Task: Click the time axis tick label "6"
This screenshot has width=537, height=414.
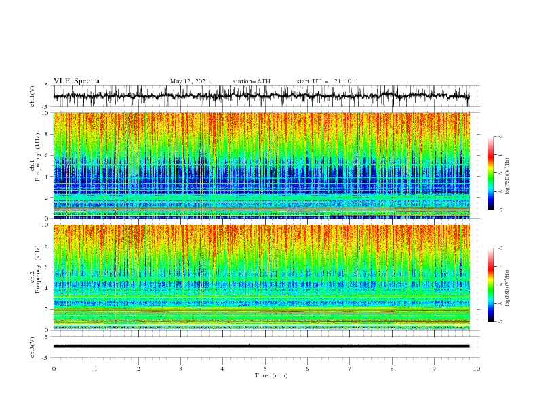Action: coord(307,369)
